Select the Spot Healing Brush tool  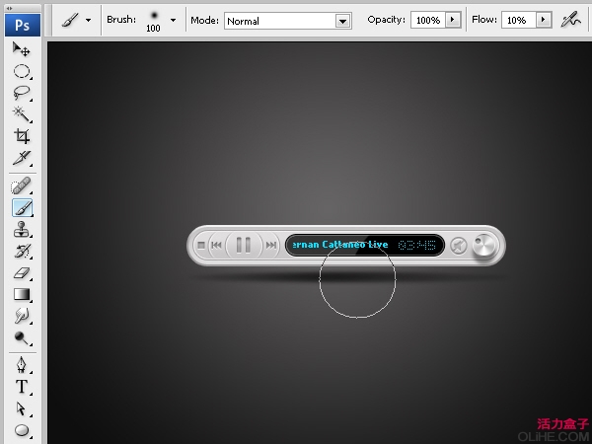22,185
